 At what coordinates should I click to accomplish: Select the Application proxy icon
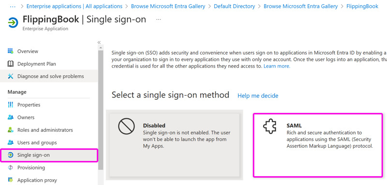point(10,180)
